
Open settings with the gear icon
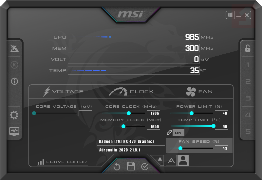(x=14, y=115)
